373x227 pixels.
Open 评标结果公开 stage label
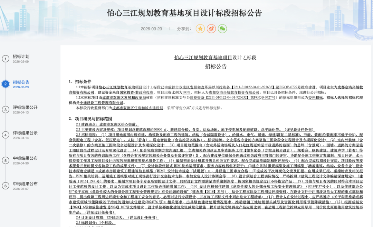tap(25, 107)
